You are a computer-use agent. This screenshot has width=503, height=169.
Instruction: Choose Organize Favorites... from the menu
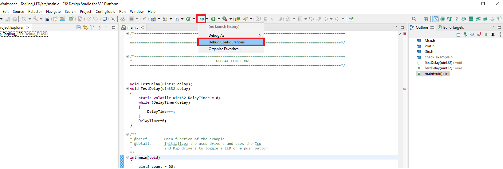[x=225, y=49]
